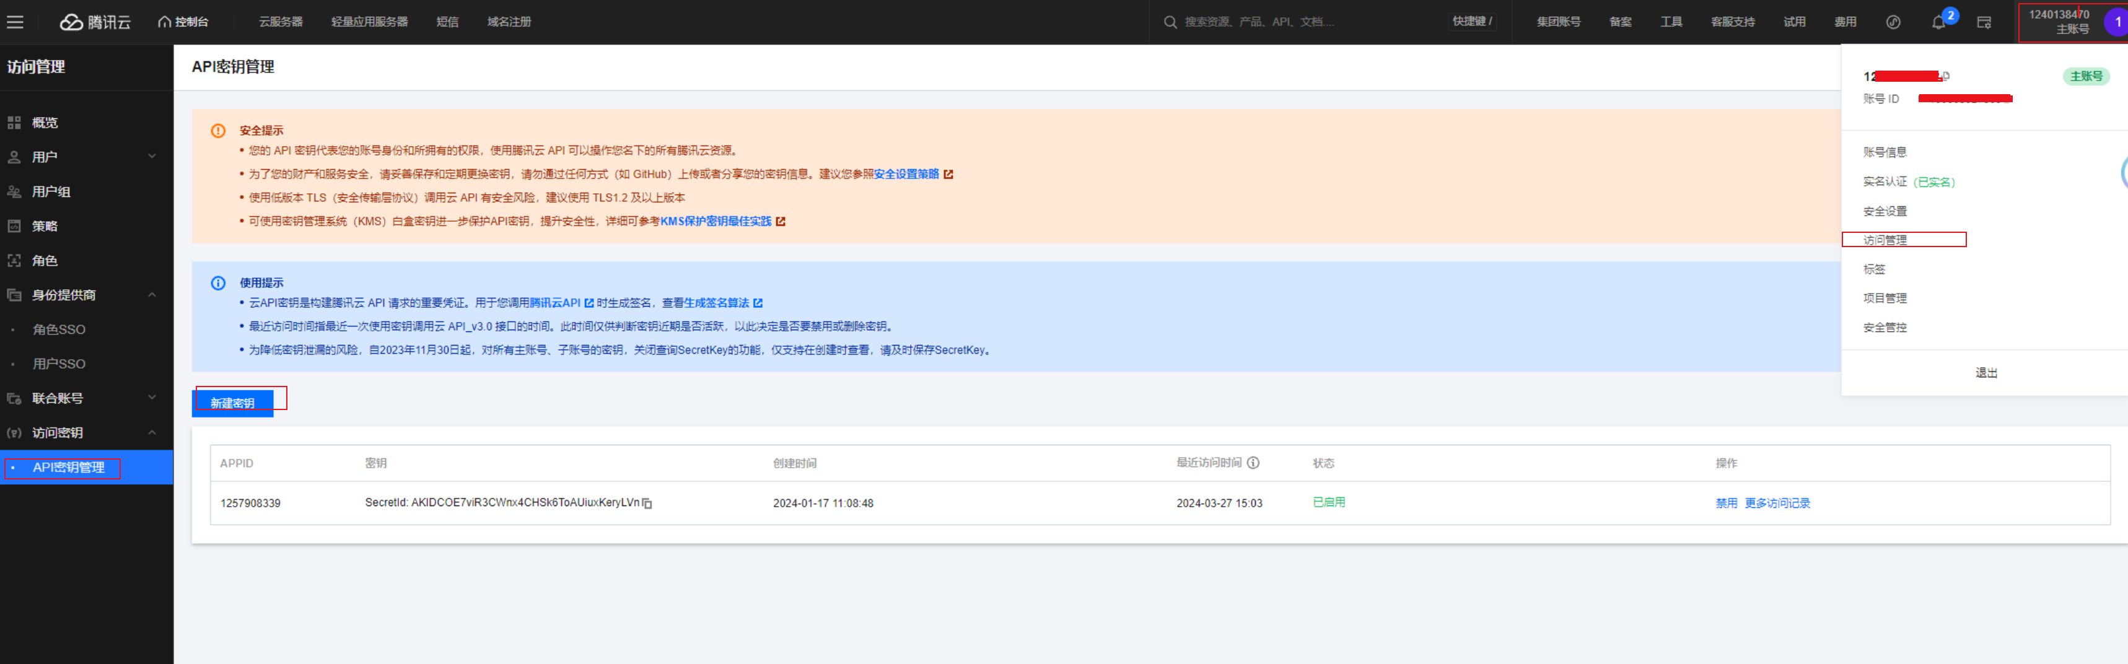The height and width of the screenshot is (664, 2128).
Task: Select API密钥管理 in the sidebar
Action: (x=87, y=468)
